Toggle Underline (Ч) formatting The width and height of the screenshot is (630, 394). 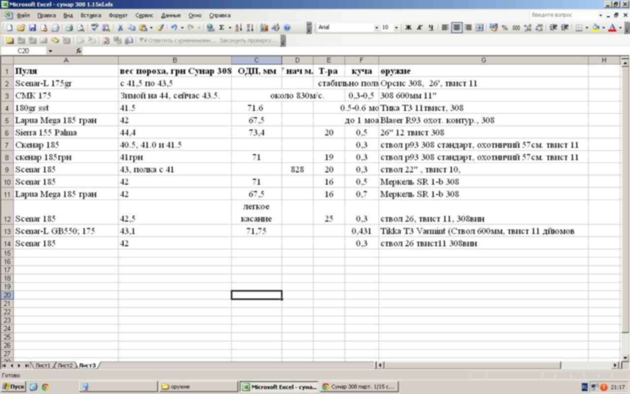click(431, 28)
